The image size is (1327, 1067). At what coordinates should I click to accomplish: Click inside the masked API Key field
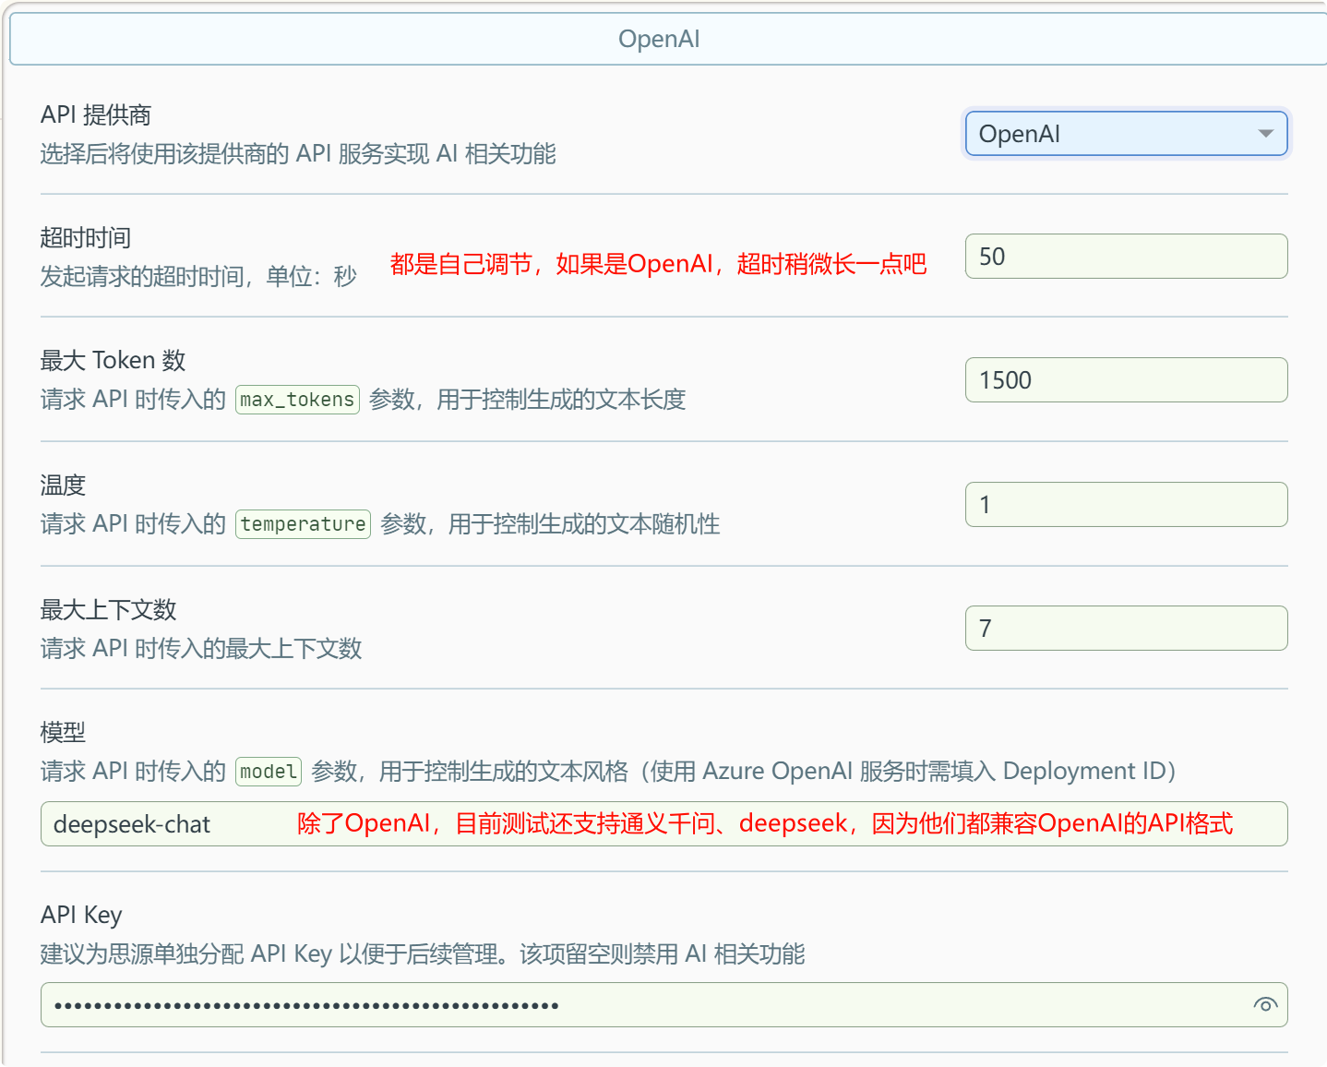(646, 1005)
